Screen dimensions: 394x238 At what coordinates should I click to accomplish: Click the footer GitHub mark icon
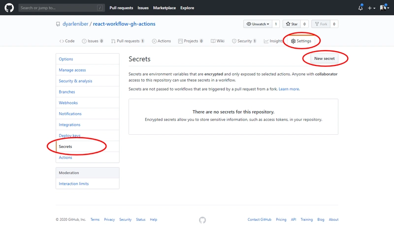[202, 220]
